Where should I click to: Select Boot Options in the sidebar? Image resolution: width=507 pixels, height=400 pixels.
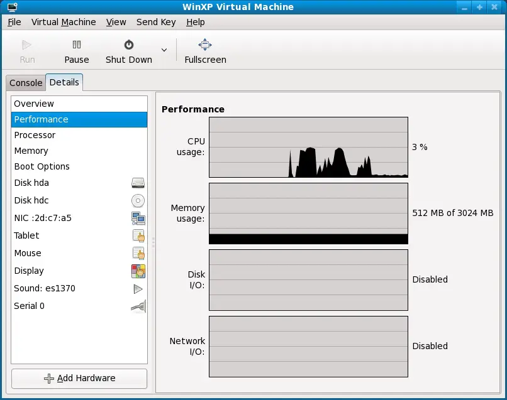[x=79, y=166]
